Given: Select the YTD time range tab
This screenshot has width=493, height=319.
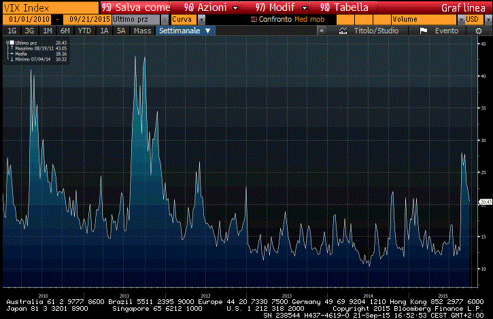Looking at the screenshot, I should coord(84,31).
